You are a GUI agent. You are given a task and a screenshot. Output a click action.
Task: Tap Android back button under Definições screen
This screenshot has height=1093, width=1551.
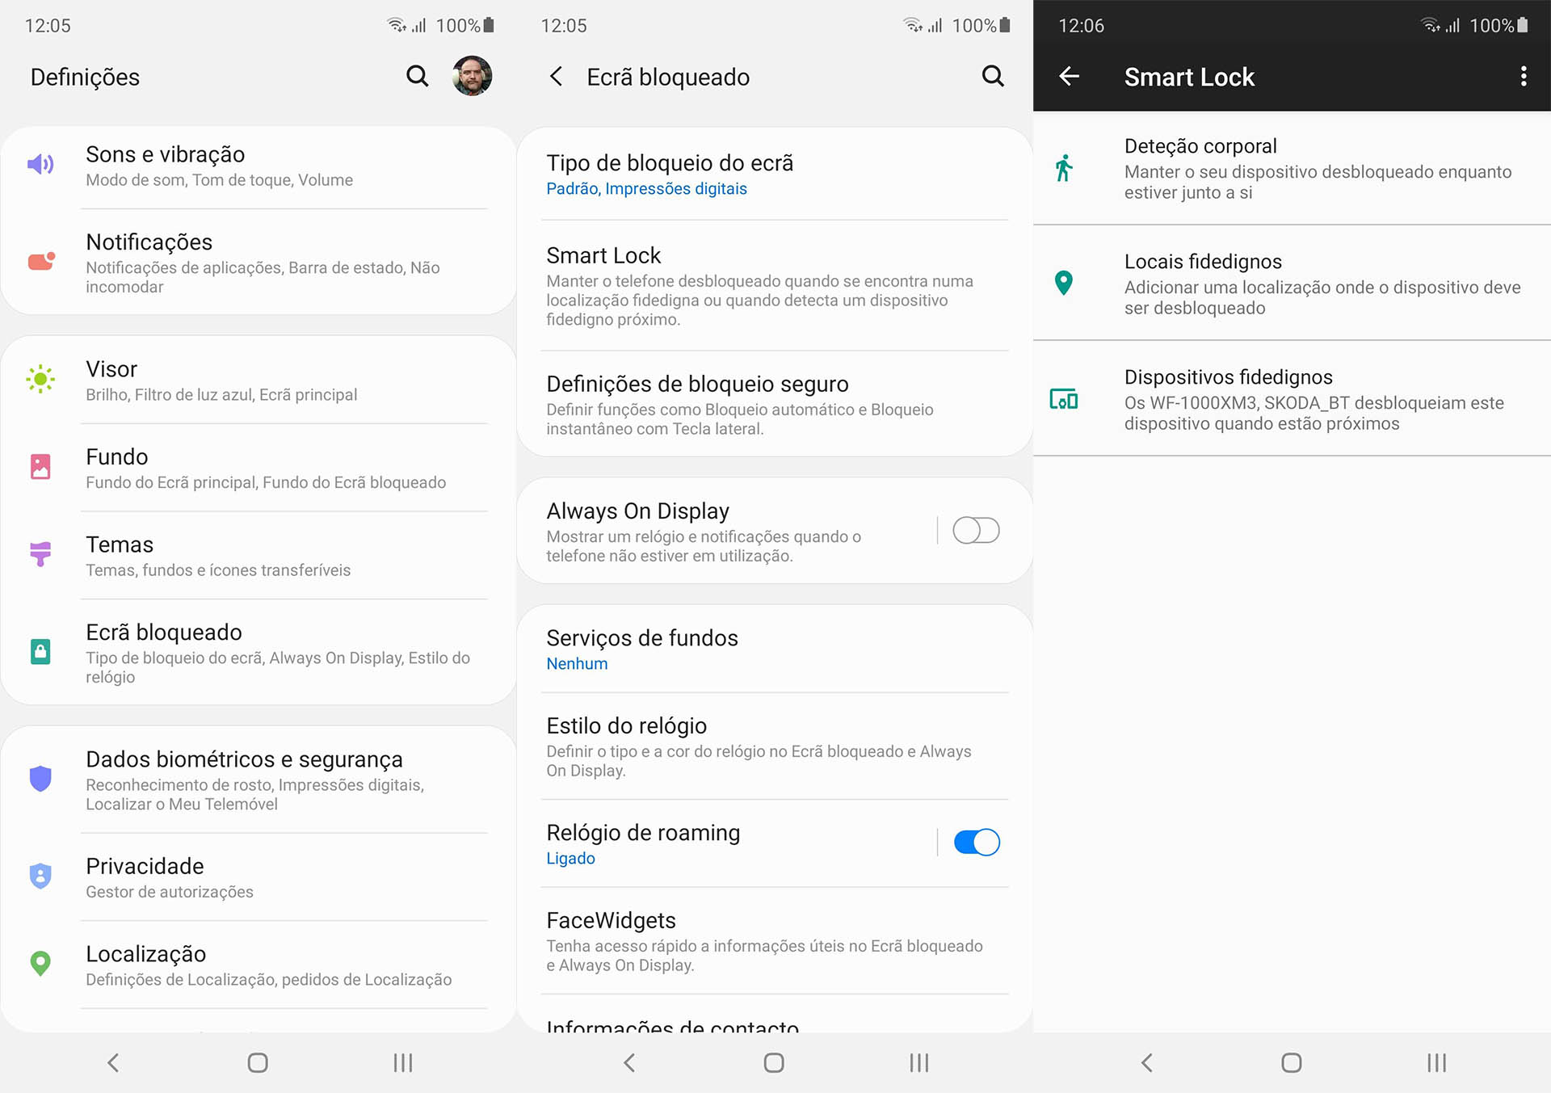click(113, 1062)
